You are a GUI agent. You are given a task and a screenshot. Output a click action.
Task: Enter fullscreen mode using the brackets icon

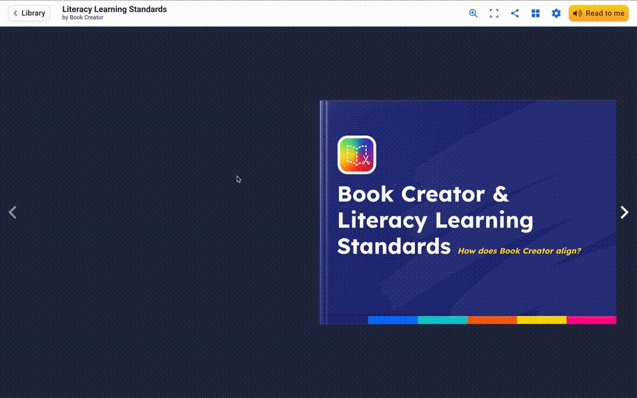(494, 13)
